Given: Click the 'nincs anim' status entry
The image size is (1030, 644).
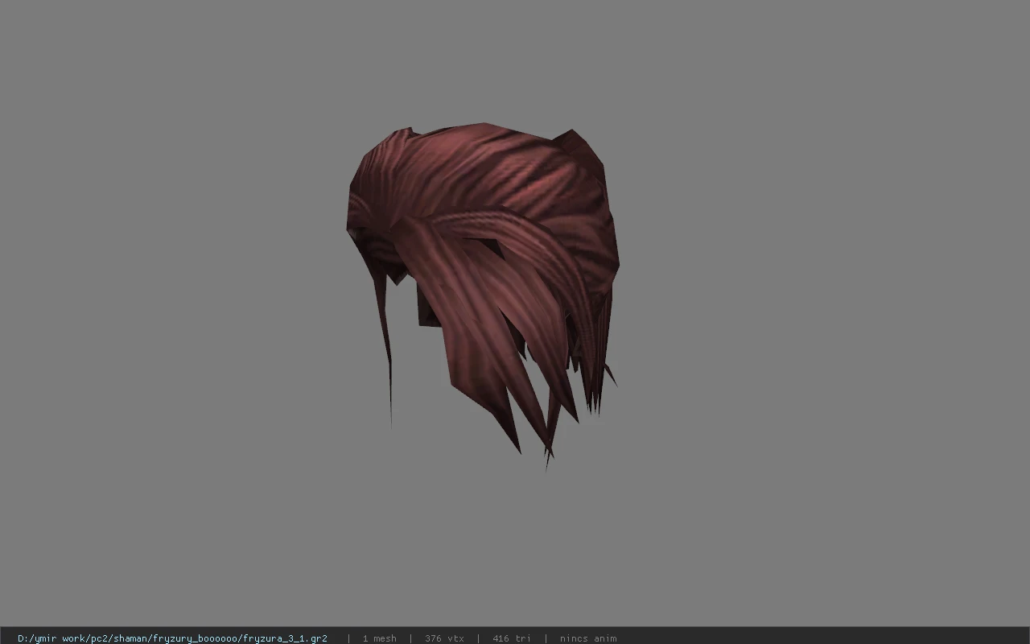Looking at the screenshot, I should (588, 638).
